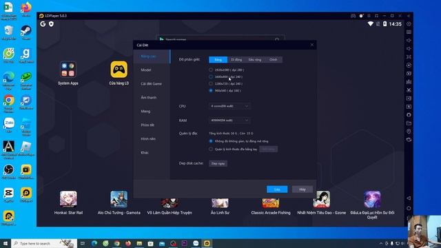Switch to the Chỉnh custom resolution tab
441x248 pixels.
point(273,60)
